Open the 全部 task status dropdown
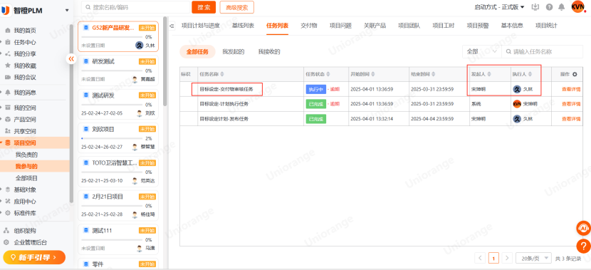The width and height of the screenshot is (591, 270). coord(481,52)
